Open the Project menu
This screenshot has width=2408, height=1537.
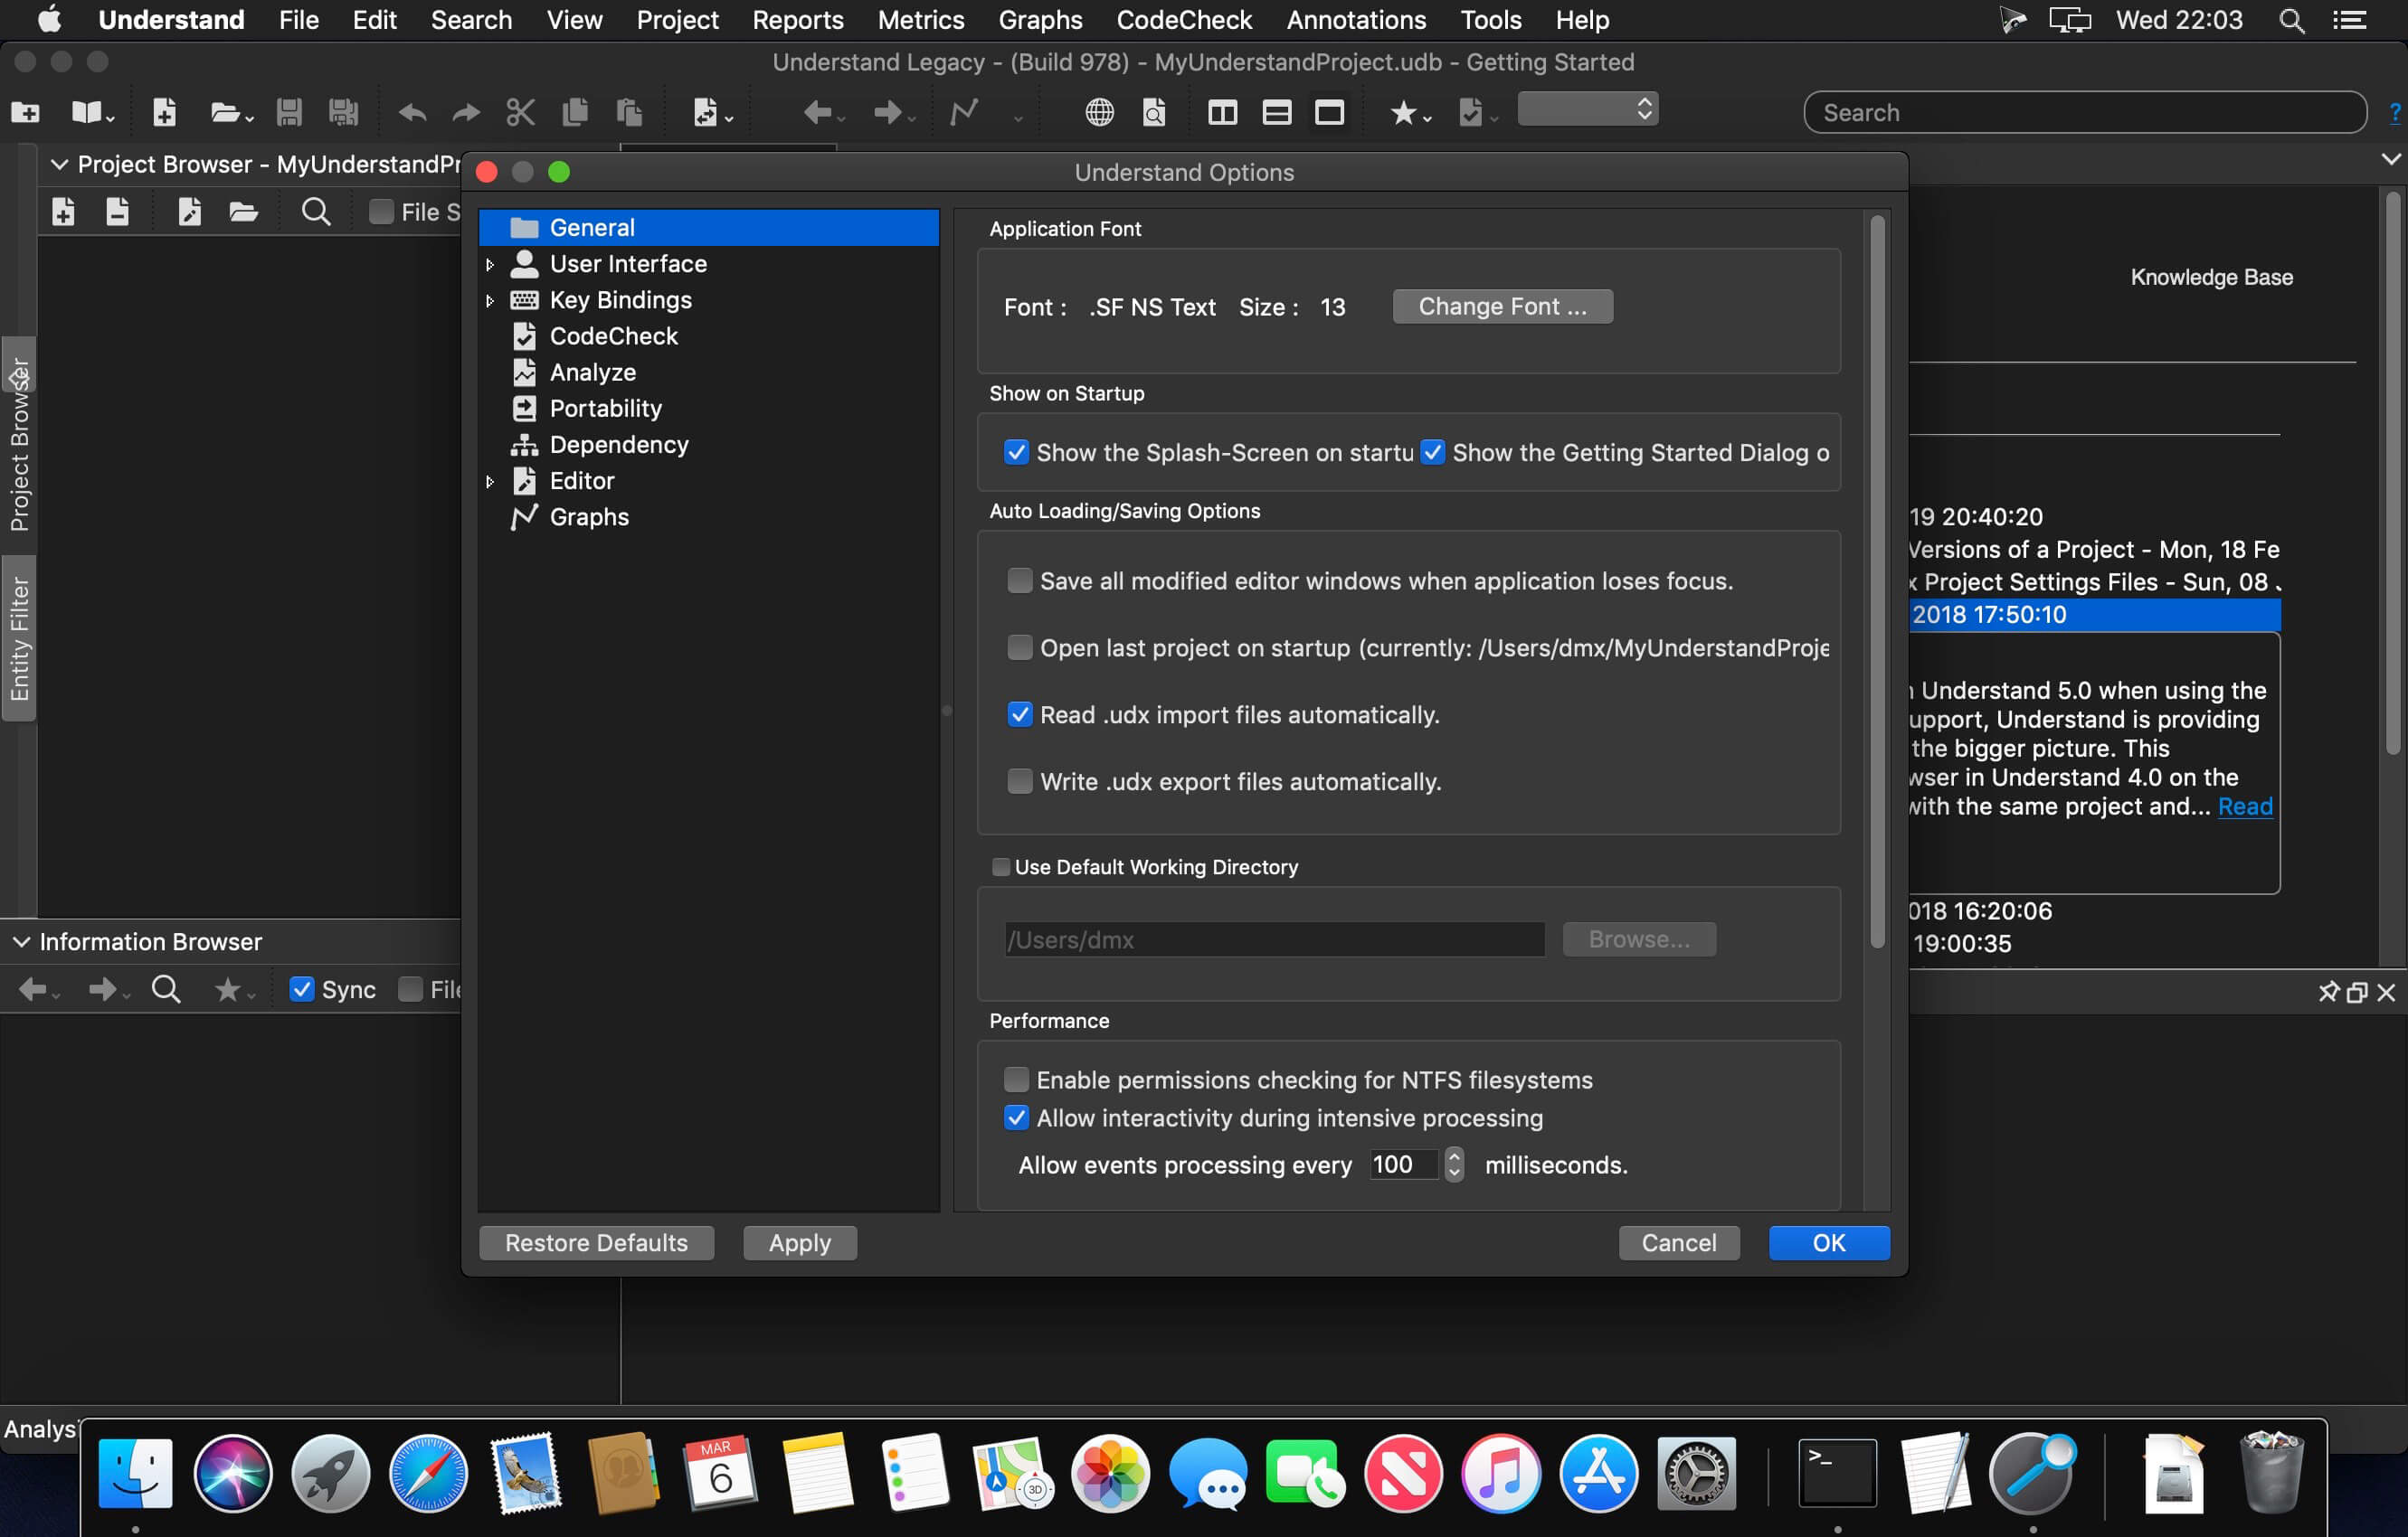pos(677,20)
